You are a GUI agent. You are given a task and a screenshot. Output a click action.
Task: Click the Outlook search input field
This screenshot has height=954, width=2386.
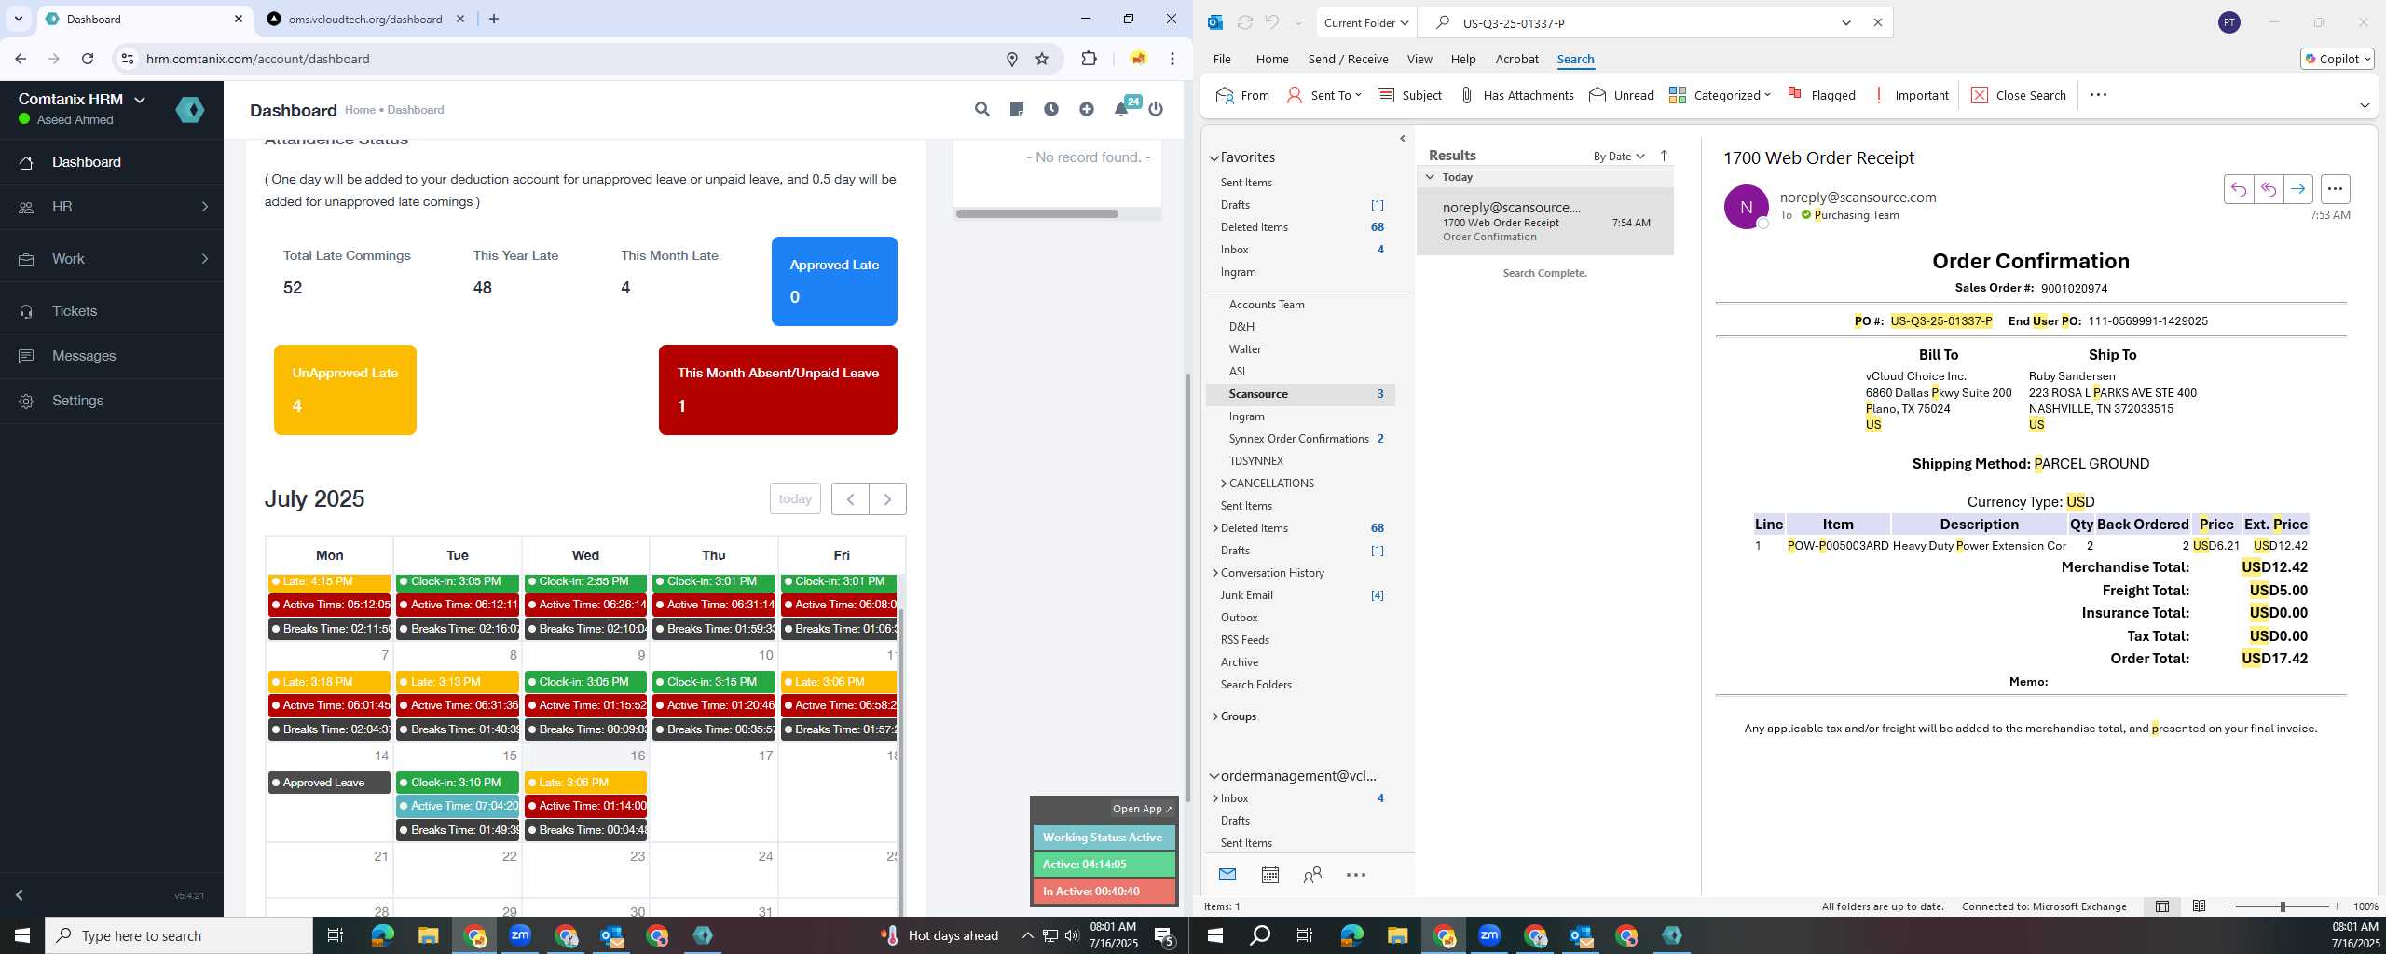click(1644, 22)
